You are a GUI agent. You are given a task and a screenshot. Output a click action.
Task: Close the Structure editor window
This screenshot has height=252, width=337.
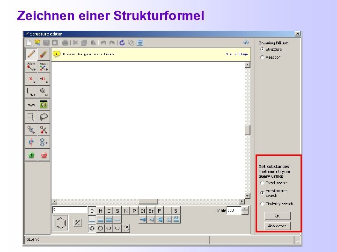[x=298, y=34]
